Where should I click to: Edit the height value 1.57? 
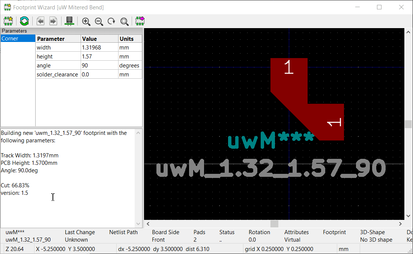tap(99, 57)
